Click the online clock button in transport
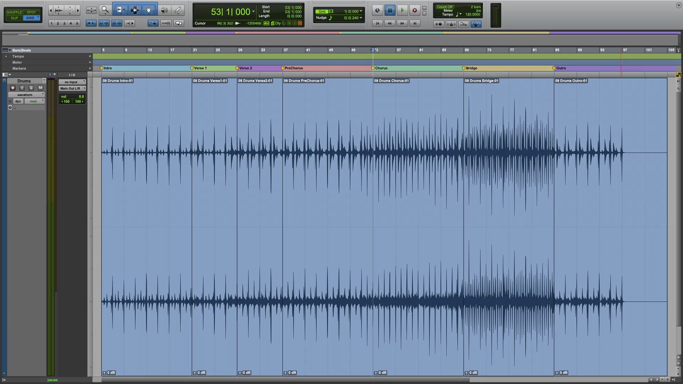The image size is (683, 384). click(x=377, y=10)
